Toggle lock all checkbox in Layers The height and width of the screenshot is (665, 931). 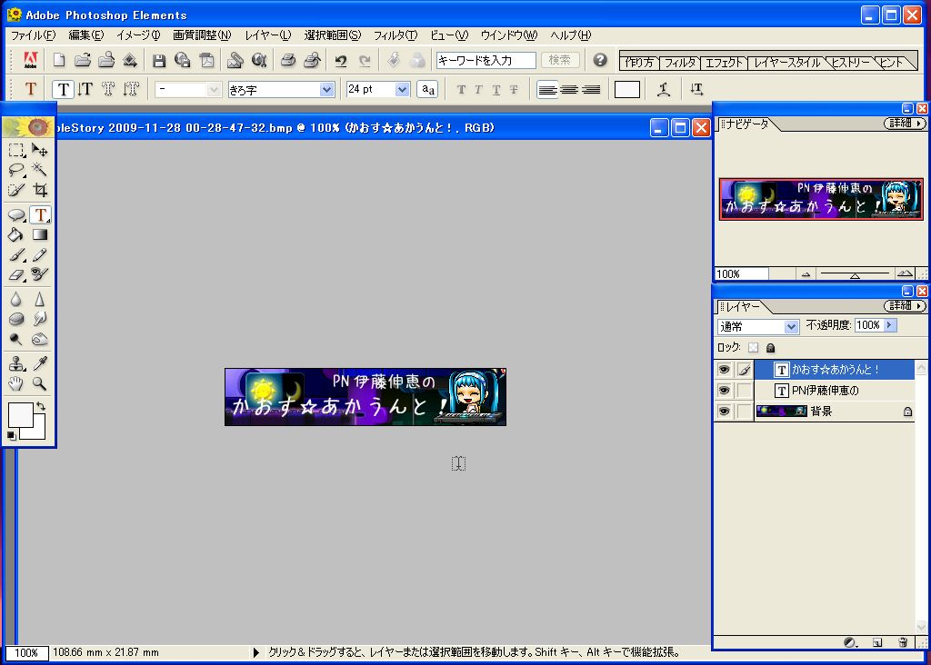tap(770, 348)
